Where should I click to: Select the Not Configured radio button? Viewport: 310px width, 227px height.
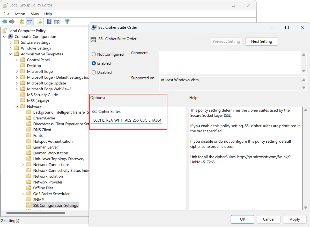coord(94,54)
